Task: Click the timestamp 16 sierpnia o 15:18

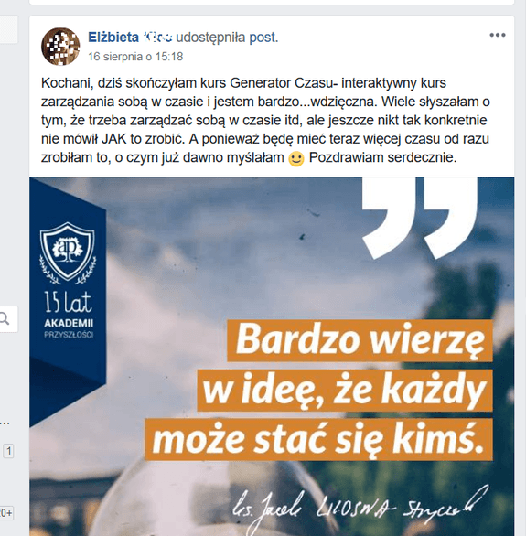Action: [x=135, y=57]
